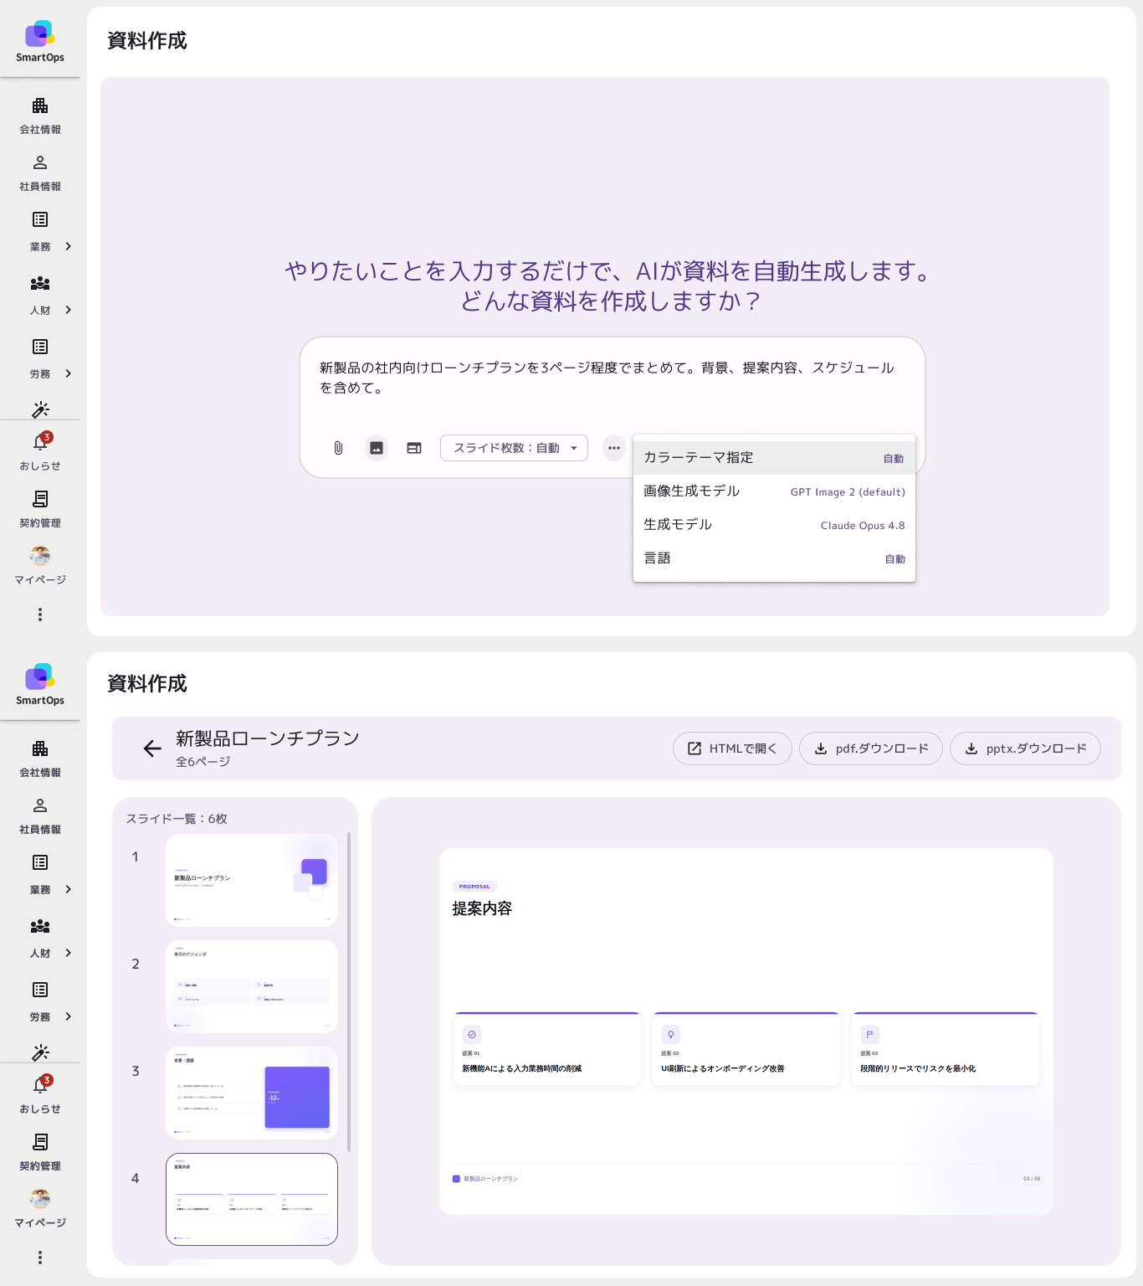This screenshot has height=1286, width=1143.
Task: Click the paperclip attach icon in prompt box
Action: tap(338, 448)
